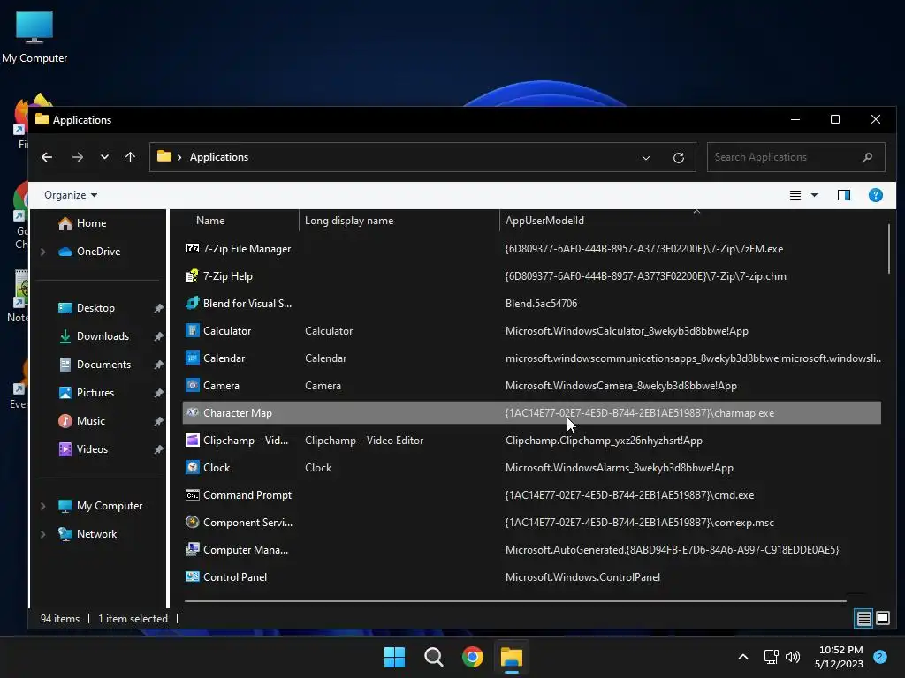The width and height of the screenshot is (905, 678).
Task: Open Music in navigation pane
Action: point(91,421)
